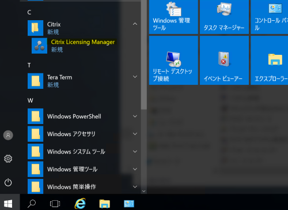The width and height of the screenshot is (288, 210).
Task: Click the Windows Start button
Action: (x=8, y=204)
